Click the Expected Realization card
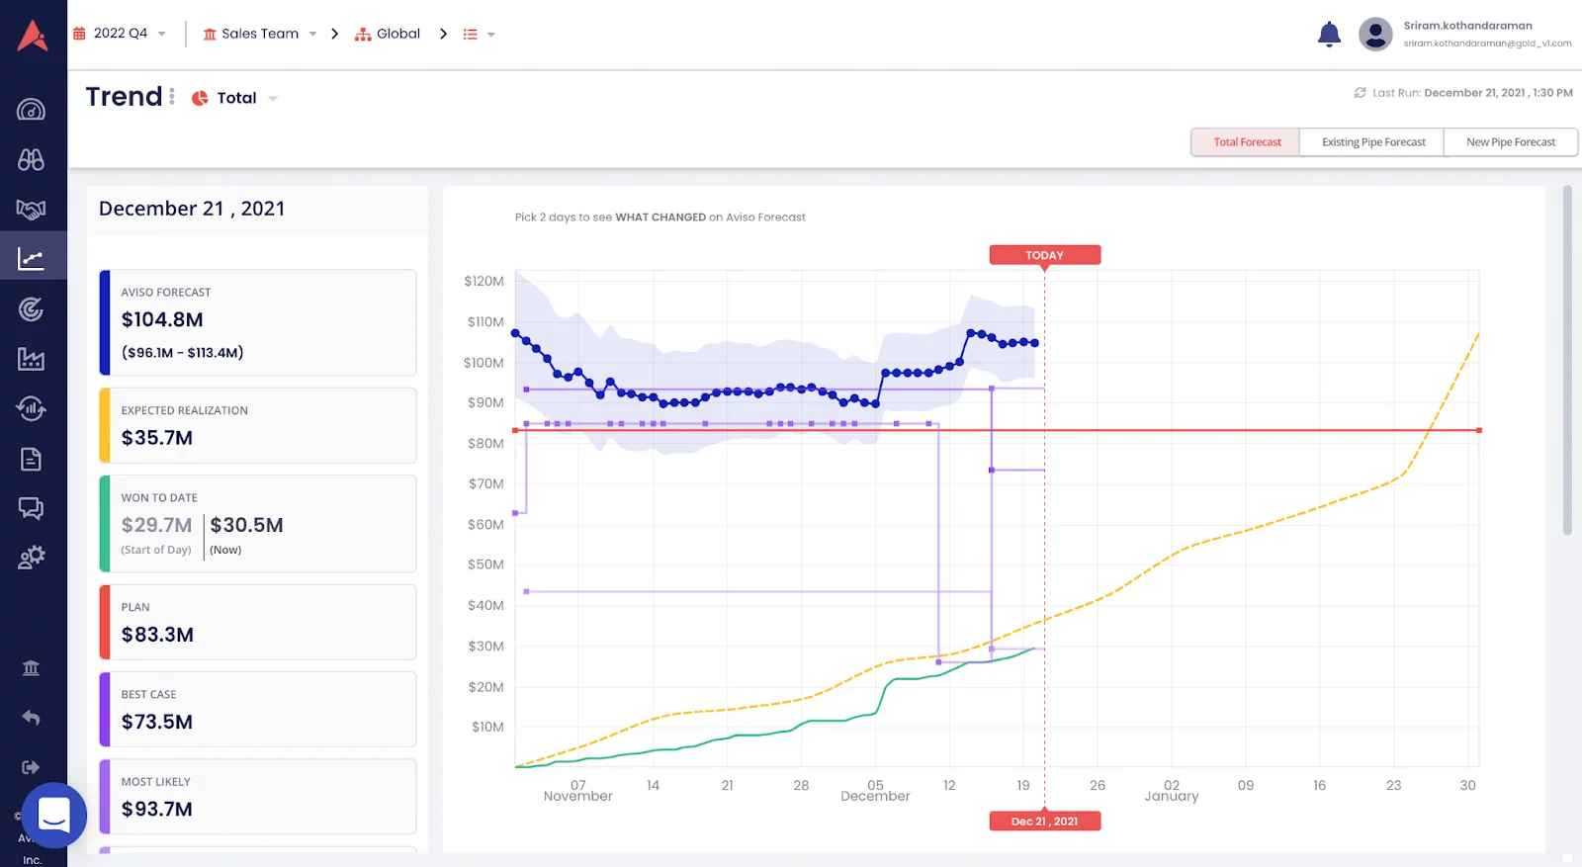This screenshot has width=1582, height=867. pyautogui.click(x=257, y=425)
